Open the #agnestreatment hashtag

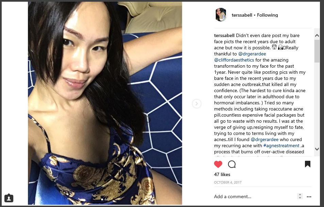coord(281,146)
